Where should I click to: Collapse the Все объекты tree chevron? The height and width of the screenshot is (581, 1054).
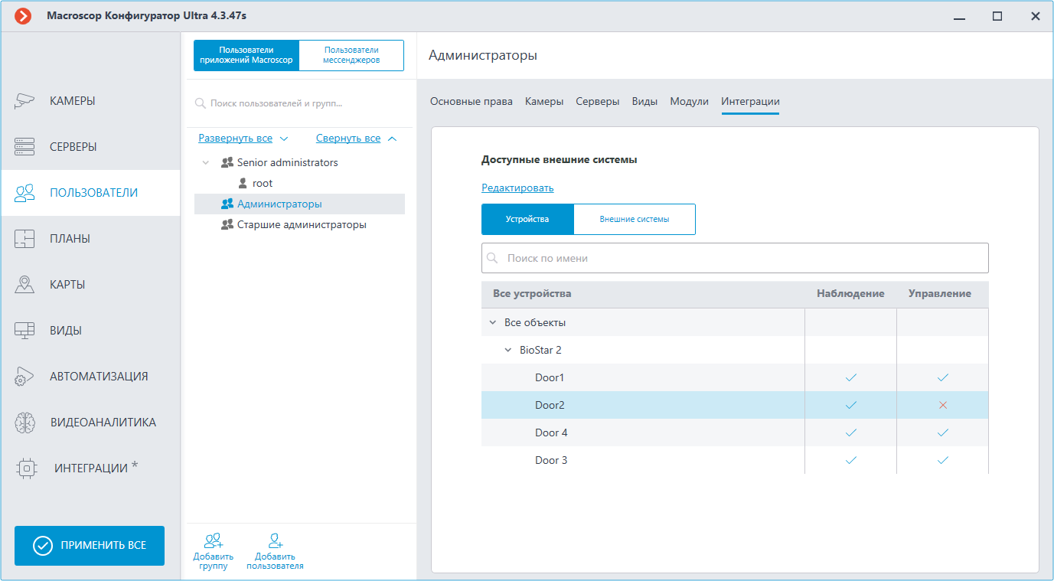tap(492, 323)
